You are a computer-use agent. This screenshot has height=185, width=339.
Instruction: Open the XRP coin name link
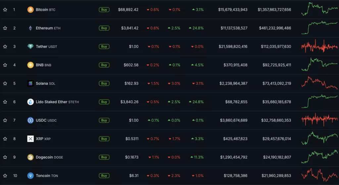tap(43, 139)
